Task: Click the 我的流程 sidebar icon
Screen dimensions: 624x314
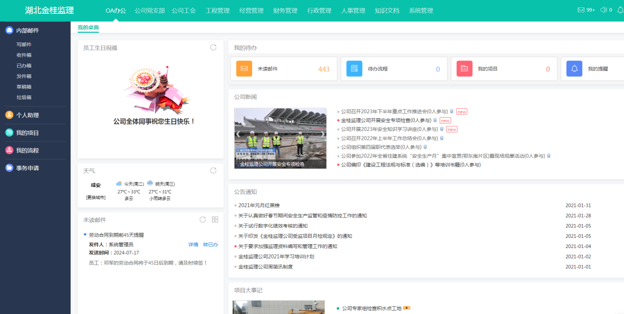Action: pos(9,150)
